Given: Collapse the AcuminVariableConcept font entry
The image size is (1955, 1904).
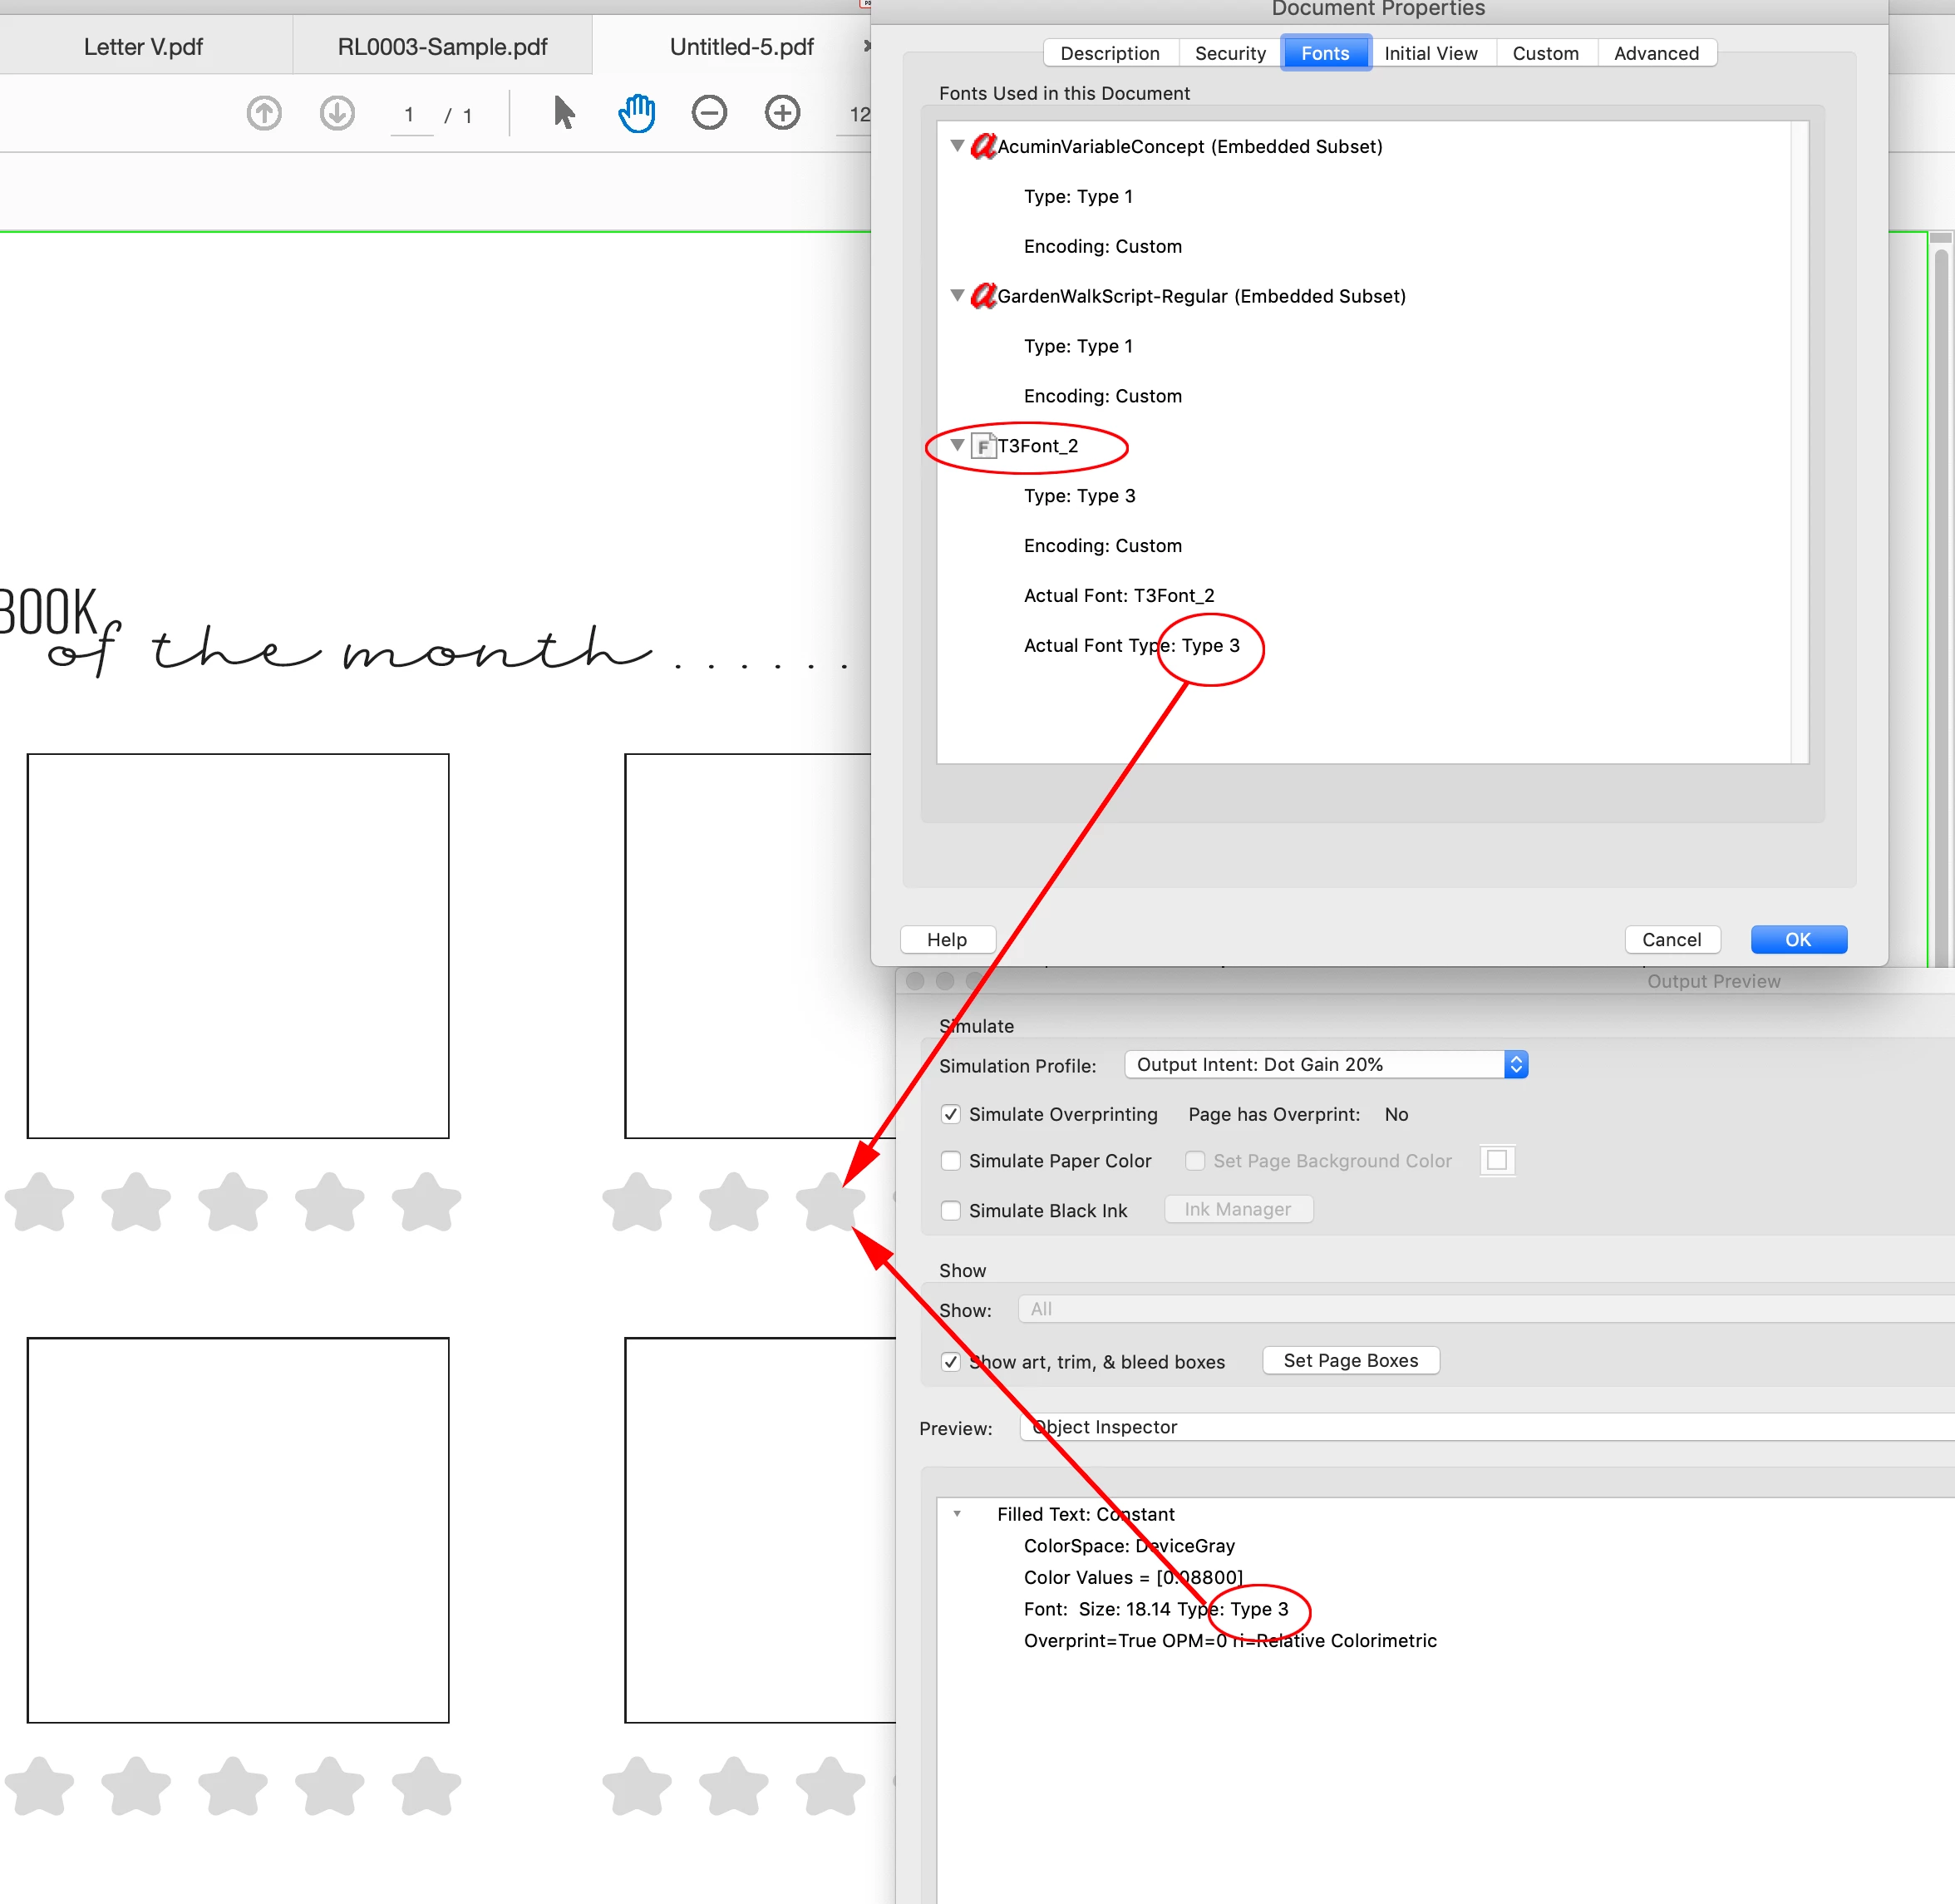Looking at the screenshot, I should click(957, 146).
